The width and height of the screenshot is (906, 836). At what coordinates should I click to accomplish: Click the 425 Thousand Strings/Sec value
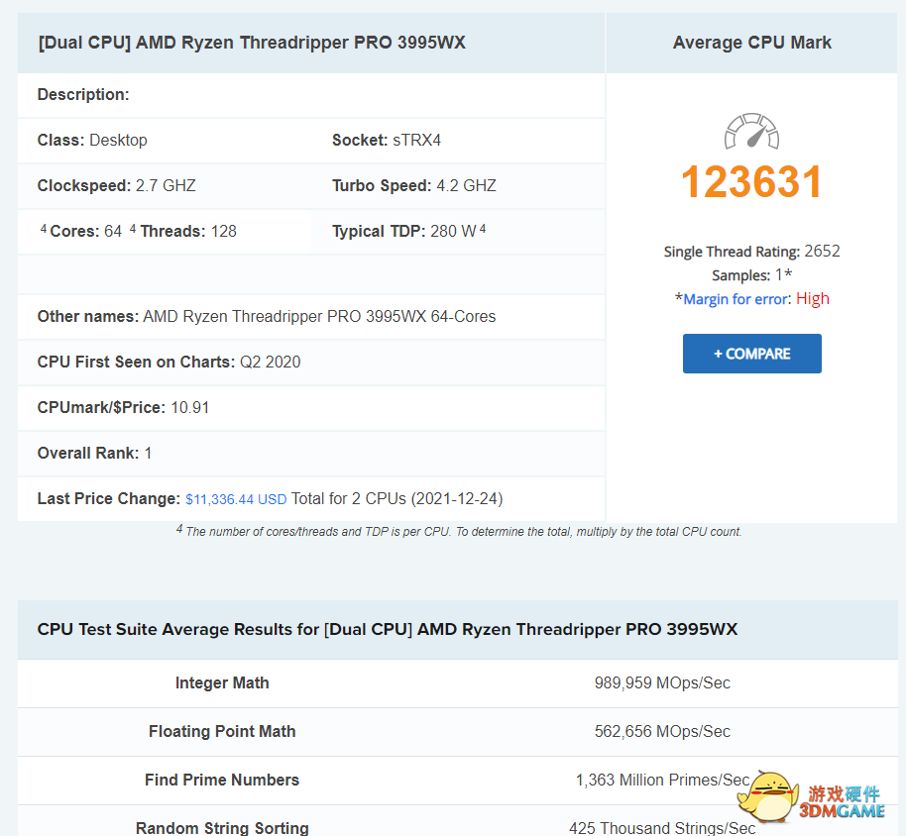(x=662, y=828)
